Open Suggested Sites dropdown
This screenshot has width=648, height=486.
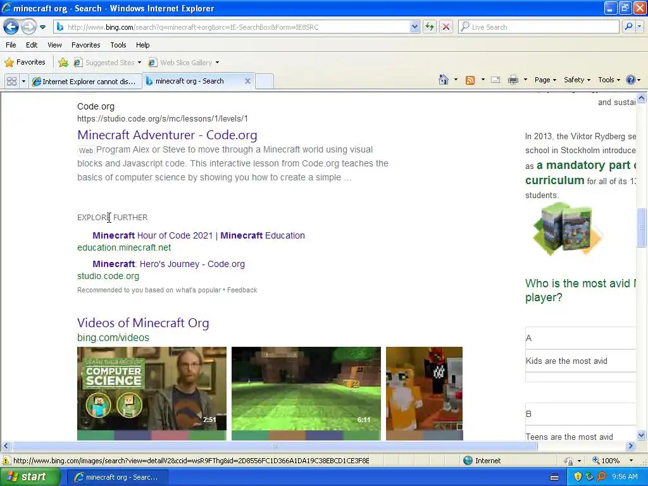tap(108, 63)
